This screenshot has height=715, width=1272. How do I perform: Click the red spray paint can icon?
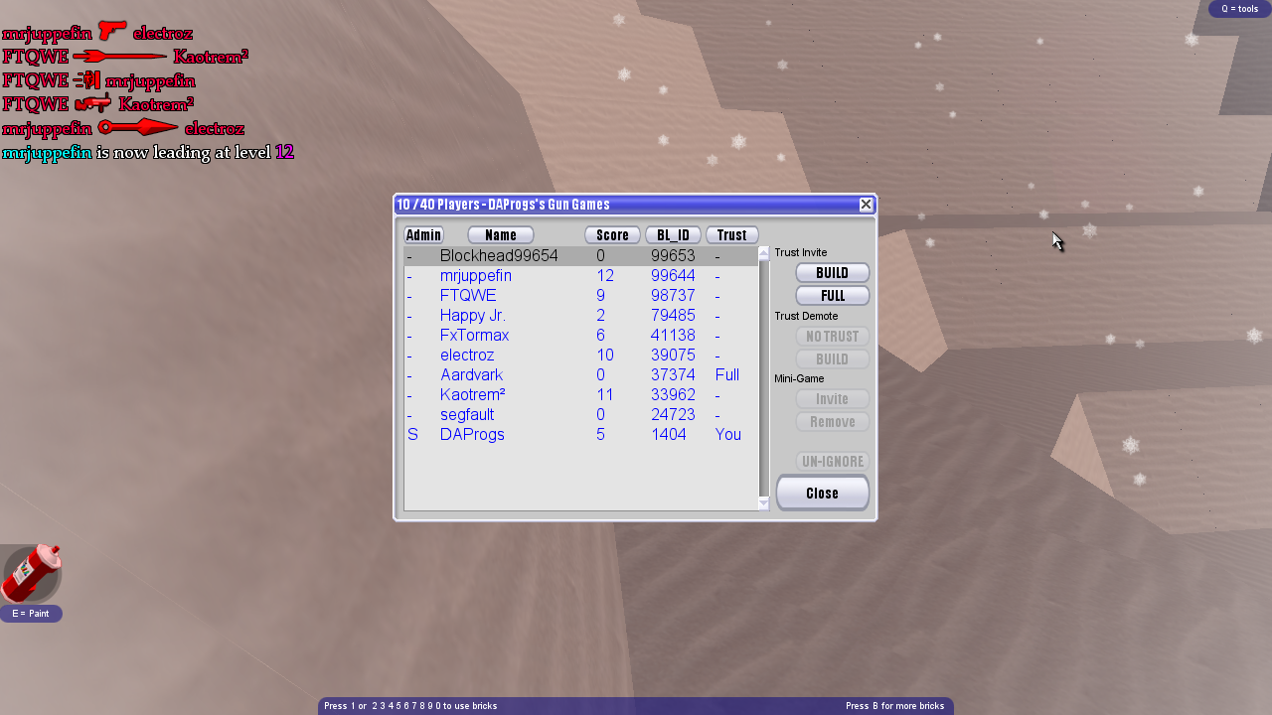pyautogui.click(x=32, y=573)
